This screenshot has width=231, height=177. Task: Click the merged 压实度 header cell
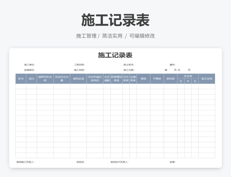click(188, 76)
